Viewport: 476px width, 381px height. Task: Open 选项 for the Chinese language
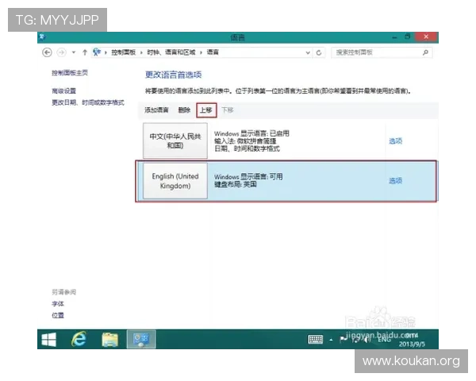396,141
